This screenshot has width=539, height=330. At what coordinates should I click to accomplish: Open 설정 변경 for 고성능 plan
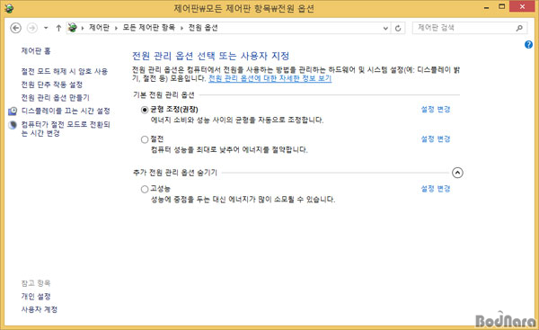[x=436, y=189]
